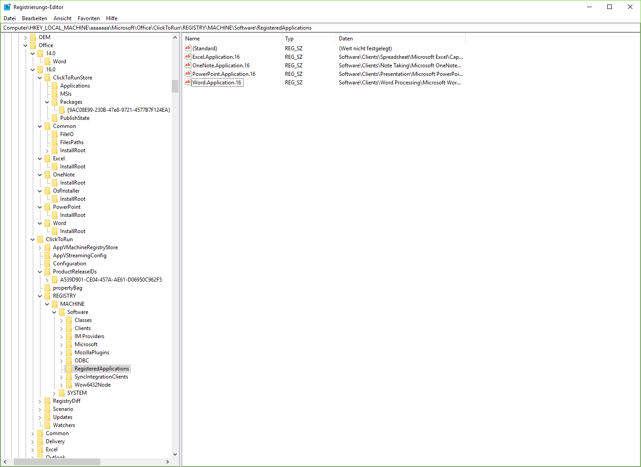Sort values by the Name column header
Screen dimensions: 641x467
tap(232, 39)
